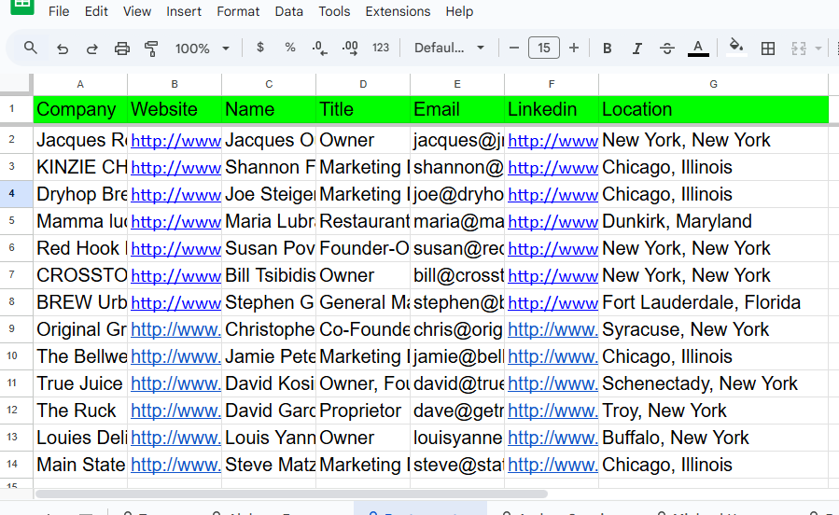839x515 pixels.
Task: Open the File menu
Action: coord(59,11)
